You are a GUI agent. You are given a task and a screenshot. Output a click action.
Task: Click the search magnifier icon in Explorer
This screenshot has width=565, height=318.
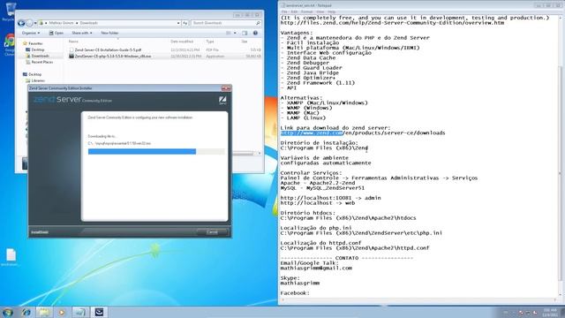click(x=258, y=23)
